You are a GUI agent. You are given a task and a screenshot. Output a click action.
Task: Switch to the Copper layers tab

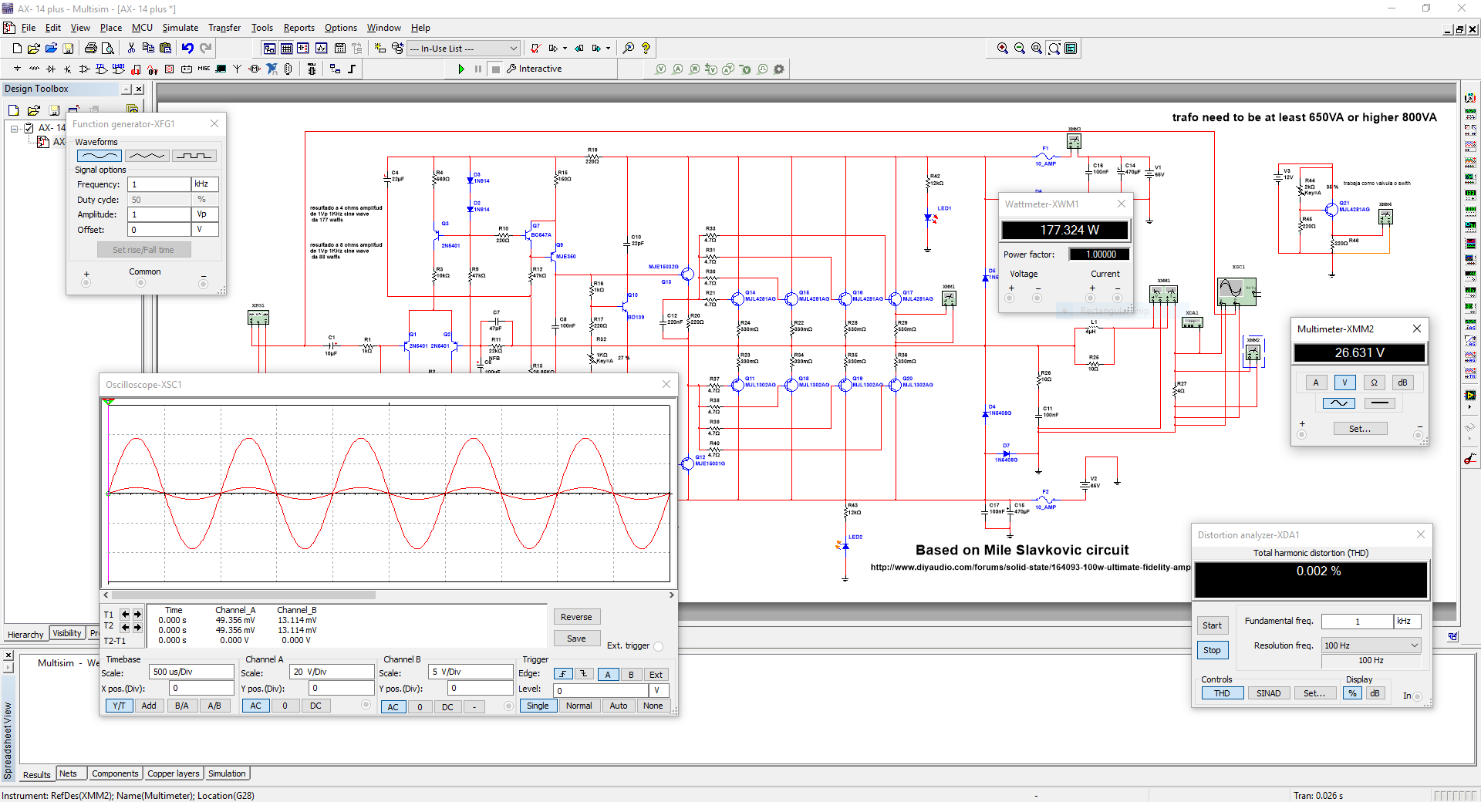[x=174, y=774]
